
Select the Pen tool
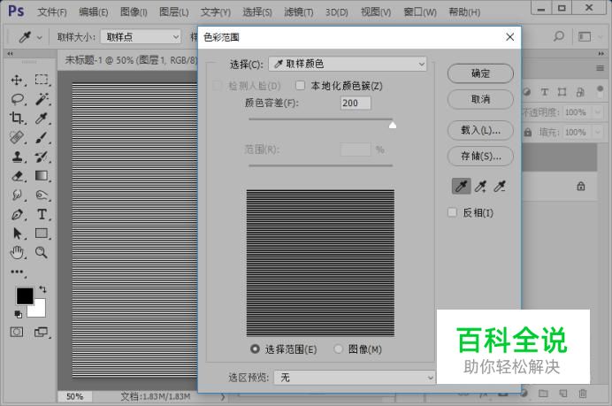point(17,214)
